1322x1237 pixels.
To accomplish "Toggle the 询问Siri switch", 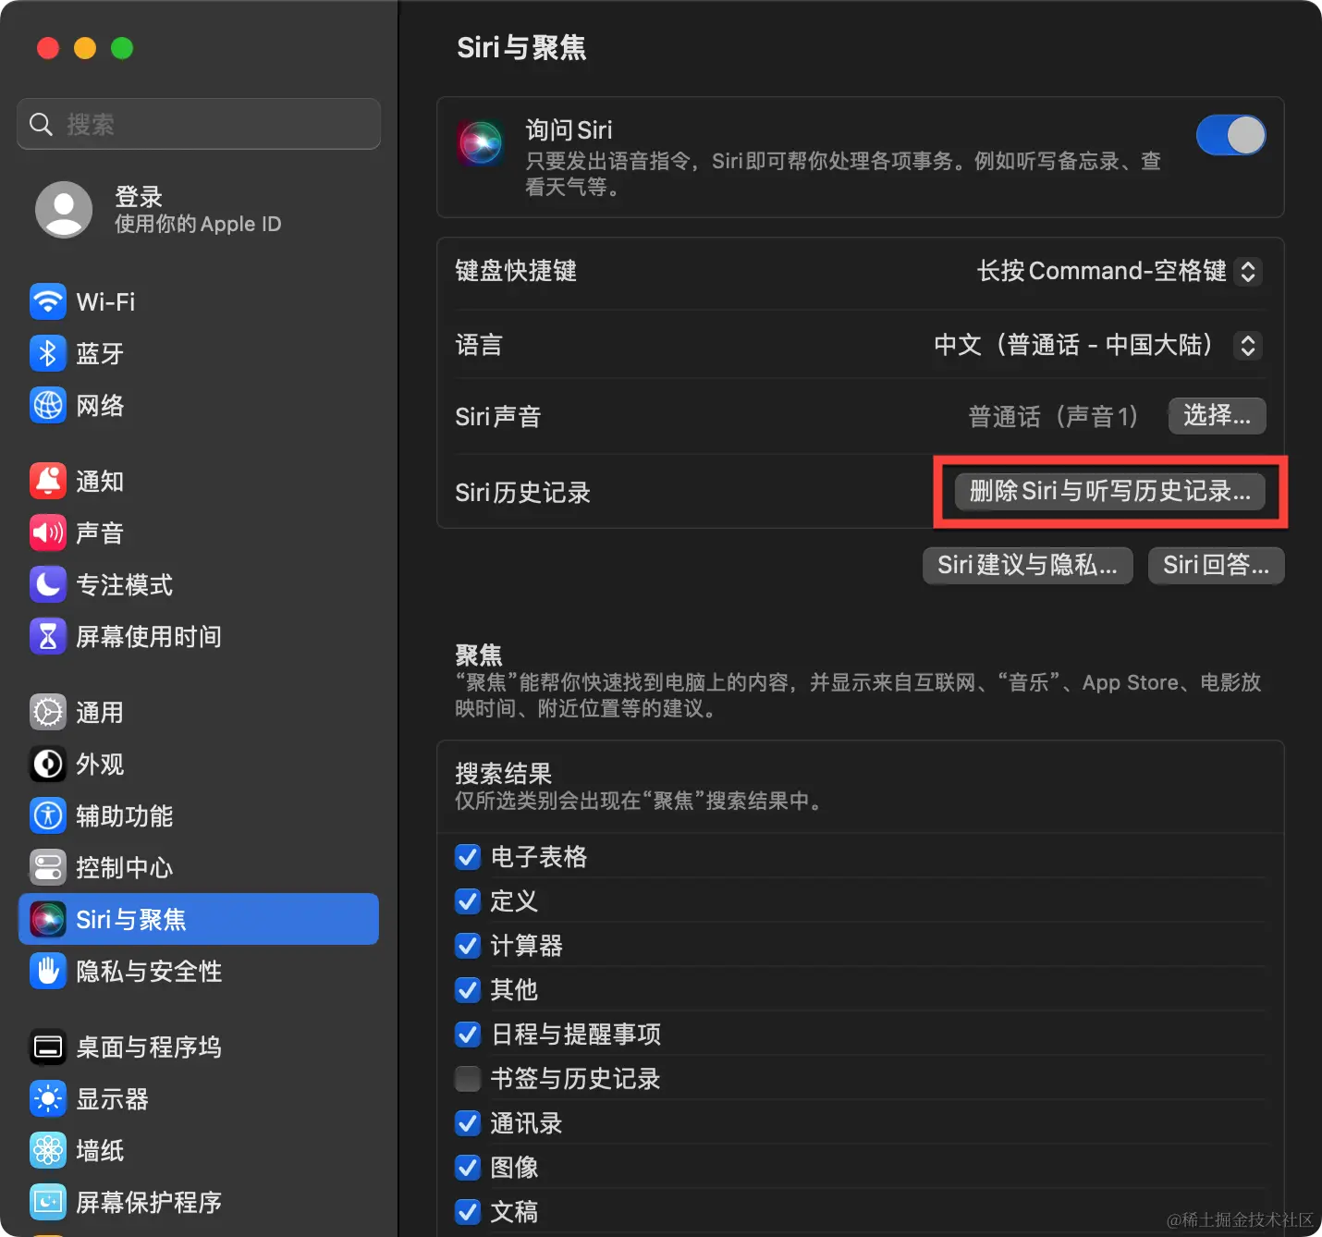I will (x=1230, y=136).
